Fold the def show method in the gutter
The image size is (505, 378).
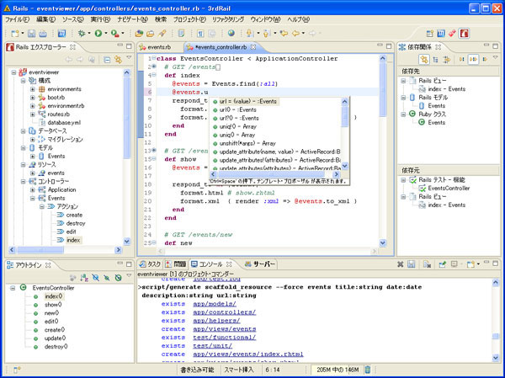pyautogui.click(x=152, y=158)
